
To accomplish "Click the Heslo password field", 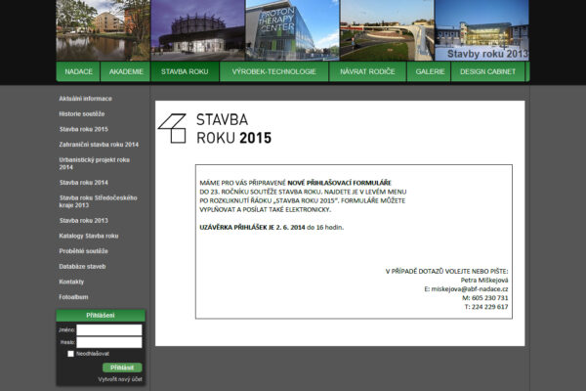I will click(108, 342).
